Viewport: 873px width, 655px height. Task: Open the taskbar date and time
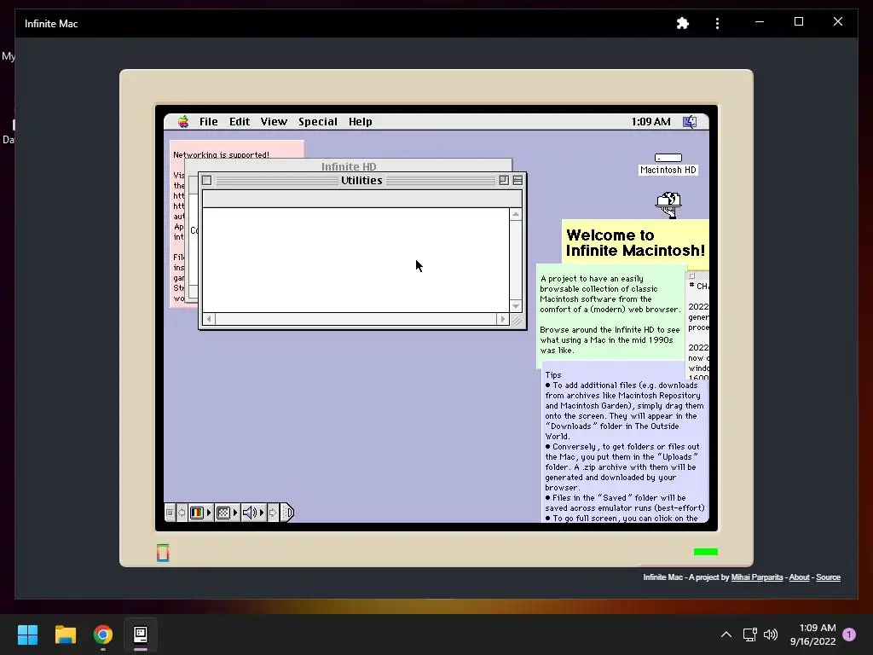coord(812,635)
